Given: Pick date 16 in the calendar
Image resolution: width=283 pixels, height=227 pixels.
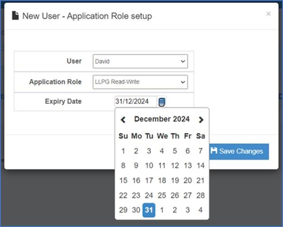Looking at the screenshot, I should click(136, 181).
